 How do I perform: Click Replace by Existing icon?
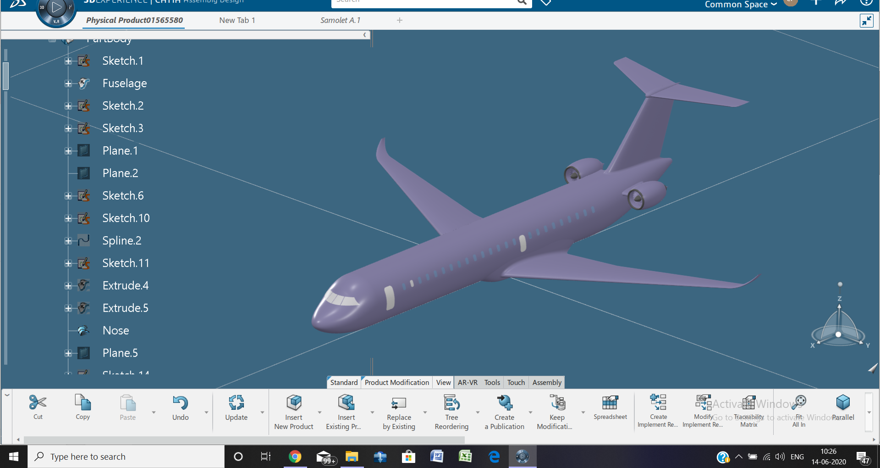pyautogui.click(x=399, y=403)
